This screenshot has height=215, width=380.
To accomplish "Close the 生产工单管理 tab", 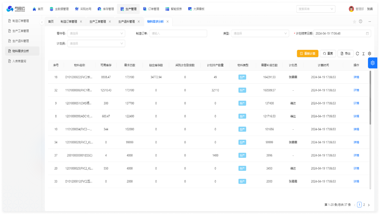I will coord(110,22).
